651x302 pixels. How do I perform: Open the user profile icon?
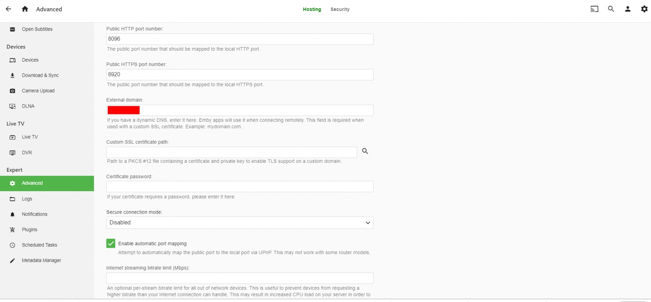(627, 9)
